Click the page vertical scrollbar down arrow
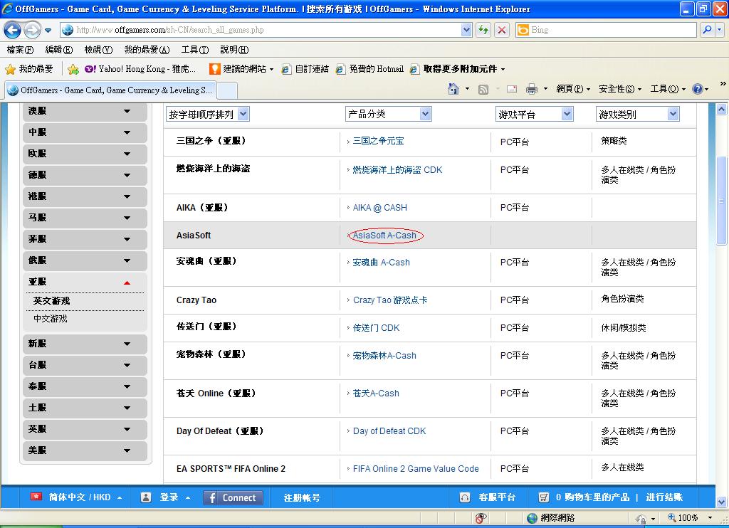The width and height of the screenshot is (729, 528). pyautogui.click(x=721, y=502)
